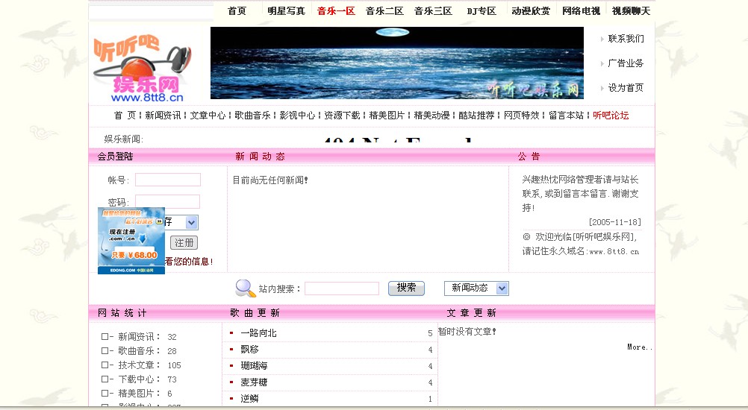Open 精美图片 menu item

point(387,116)
